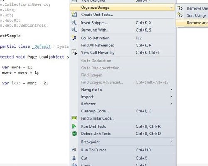Choose Go To Definition menu entry
This screenshot has height=166, width=208.
[x=122, y=38]
